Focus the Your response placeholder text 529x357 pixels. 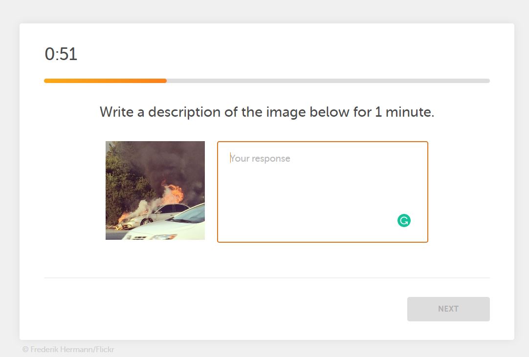(260, 158)
